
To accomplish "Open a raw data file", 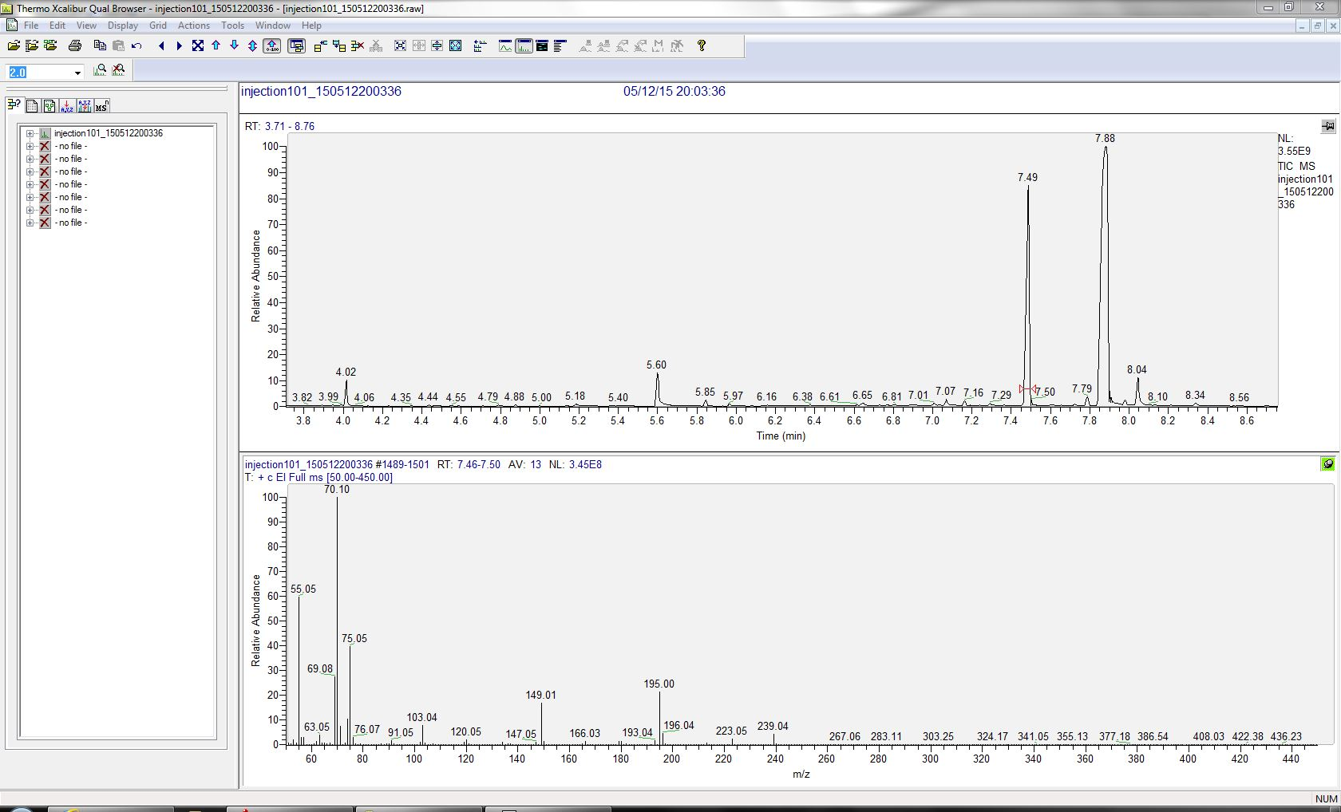I will pos(13,45).
